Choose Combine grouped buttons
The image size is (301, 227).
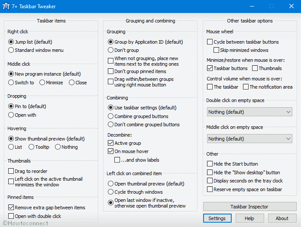(x=110, y=116)
